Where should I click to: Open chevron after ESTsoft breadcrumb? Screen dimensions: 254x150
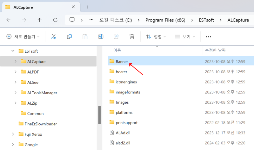pos(221,20)
